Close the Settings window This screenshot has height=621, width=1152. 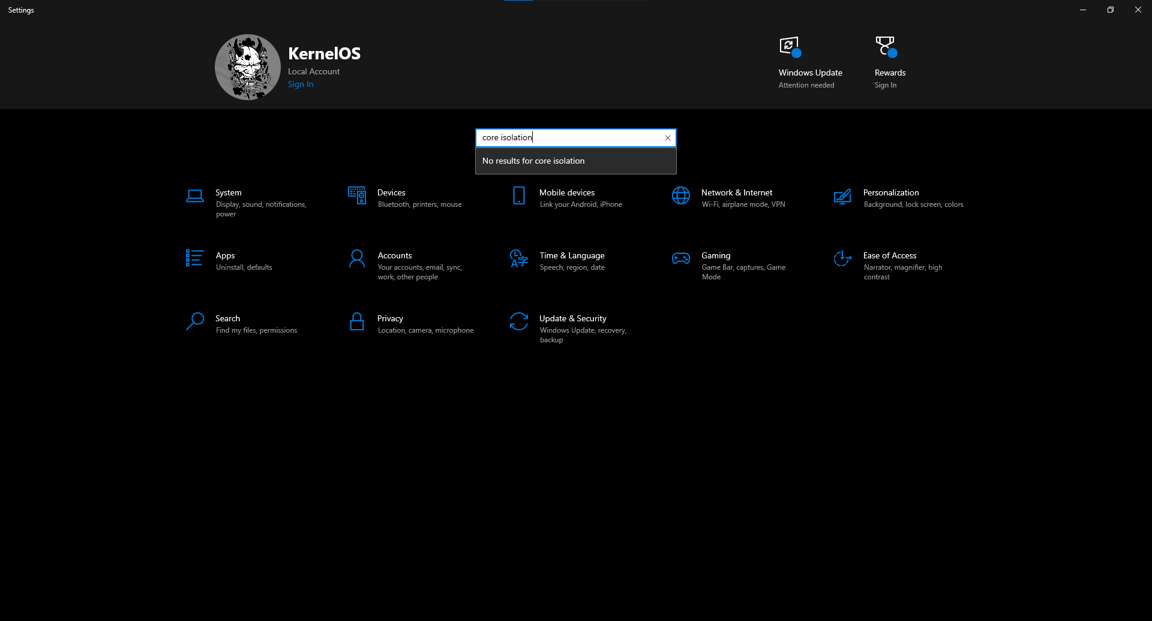[x=1138, y=10]
